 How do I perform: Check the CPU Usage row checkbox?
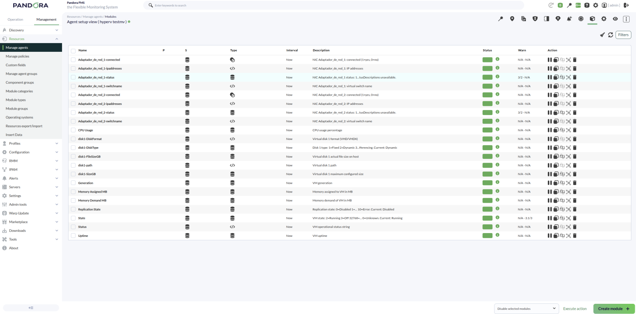coord(73,130)
